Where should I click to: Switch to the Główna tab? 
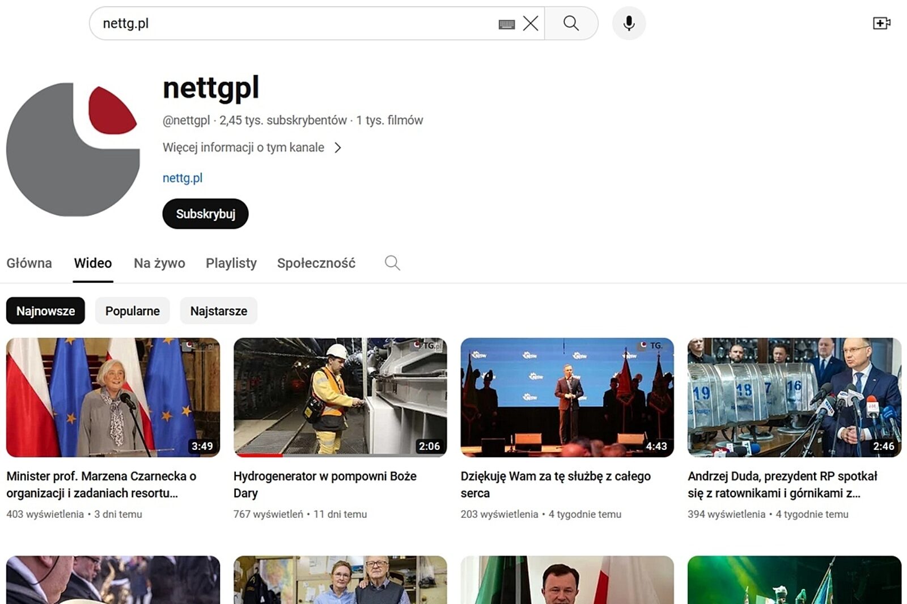(29, 263)
